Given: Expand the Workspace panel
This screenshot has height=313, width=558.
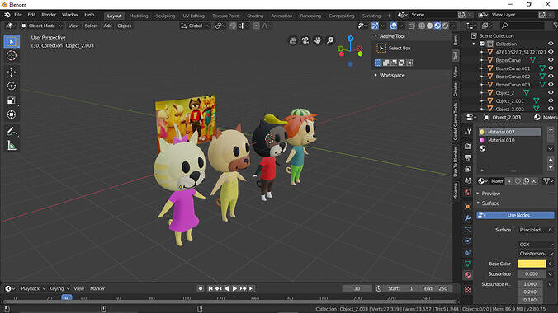Looking at the screenshot, I should pyautogui.click(x=376, y=75).
